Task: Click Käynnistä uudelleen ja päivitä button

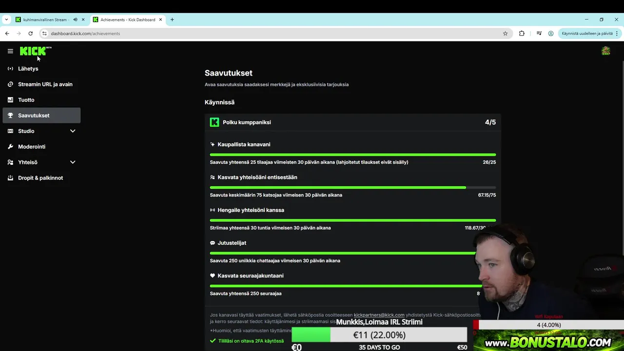Action: pyautogui.click(x=587, y=34)
